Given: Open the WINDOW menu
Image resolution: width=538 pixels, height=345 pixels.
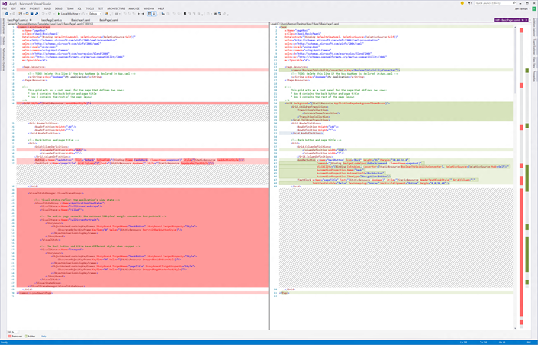Looking at the screenshot, I should (x=149, y=8).
